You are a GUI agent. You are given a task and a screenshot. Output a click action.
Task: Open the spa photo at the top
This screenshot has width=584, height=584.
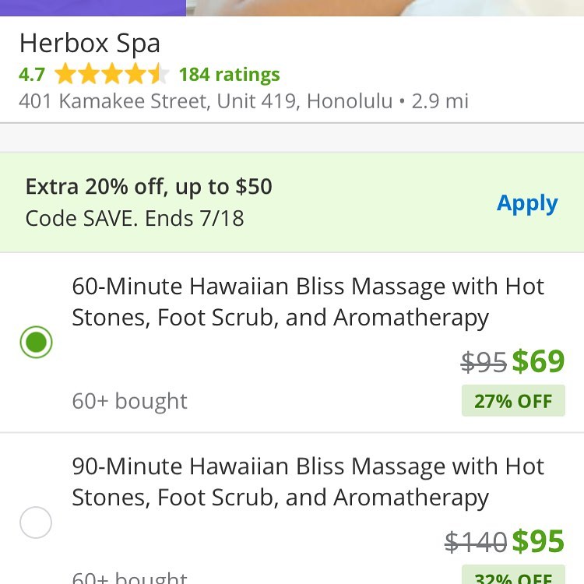click(385, 7)
